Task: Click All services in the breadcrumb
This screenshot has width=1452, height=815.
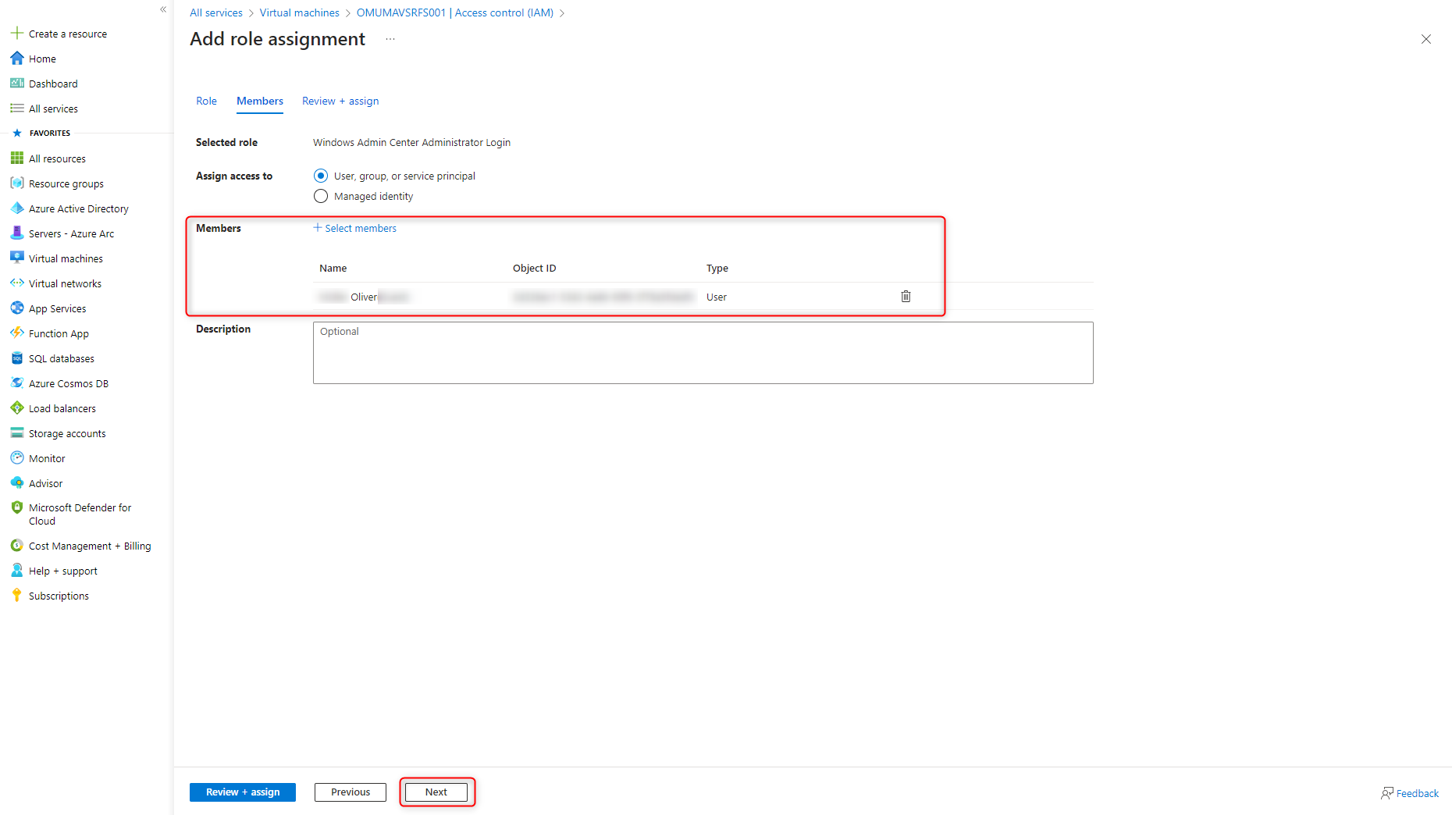Action: [x=216, y=12]
